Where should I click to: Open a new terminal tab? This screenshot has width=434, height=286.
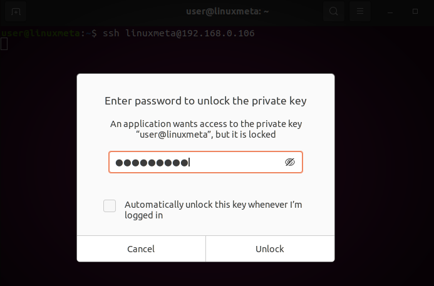tap(16, 12)
